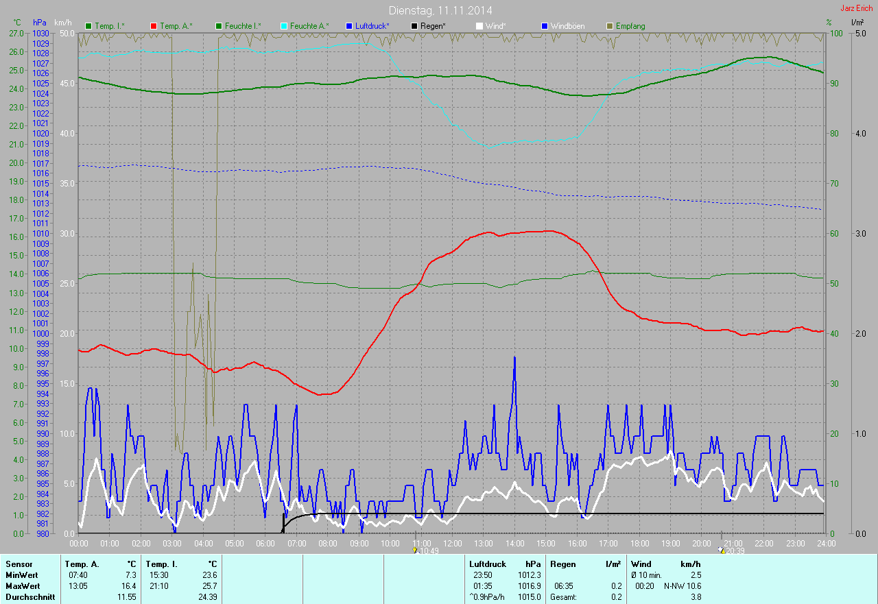
Task: Click the hPa axis unit label
Action: coord(40,23)
